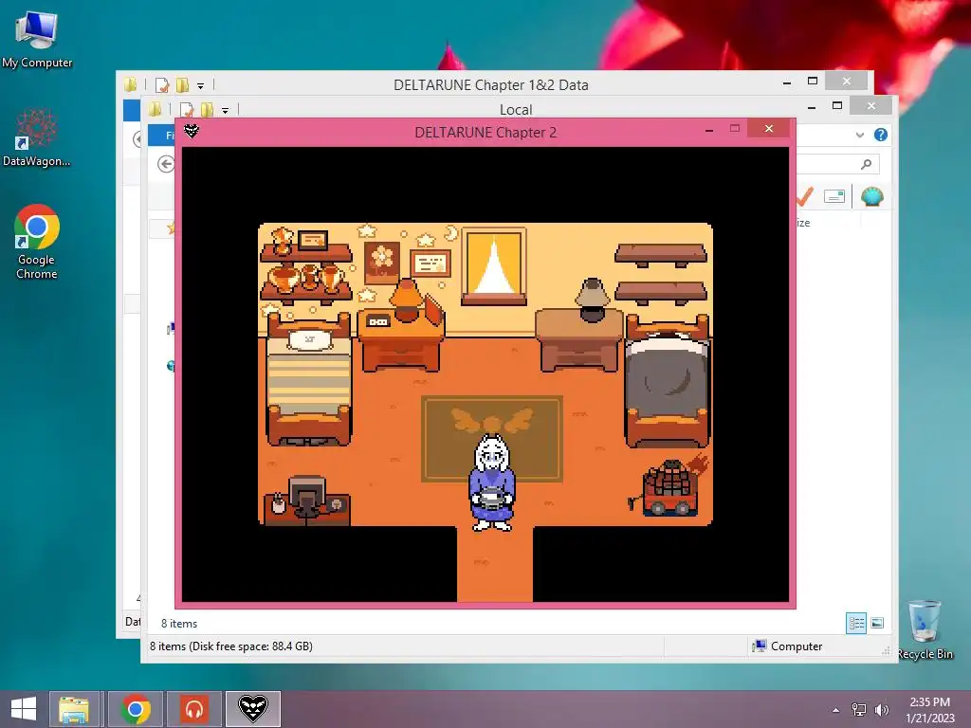Click the winged rug in game room
The image size is (971, 728).
(492, 438)
